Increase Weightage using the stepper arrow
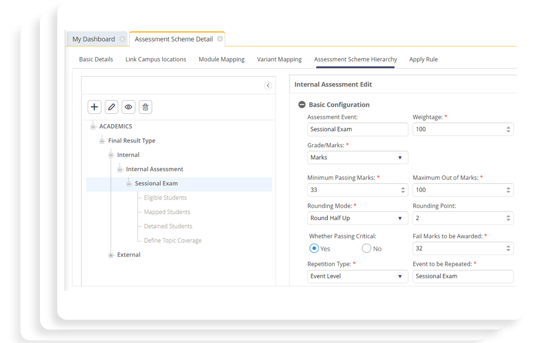Image resolution: width=540 pixels, height=343 pixels. pyautogui.click(x=509, y=127)
